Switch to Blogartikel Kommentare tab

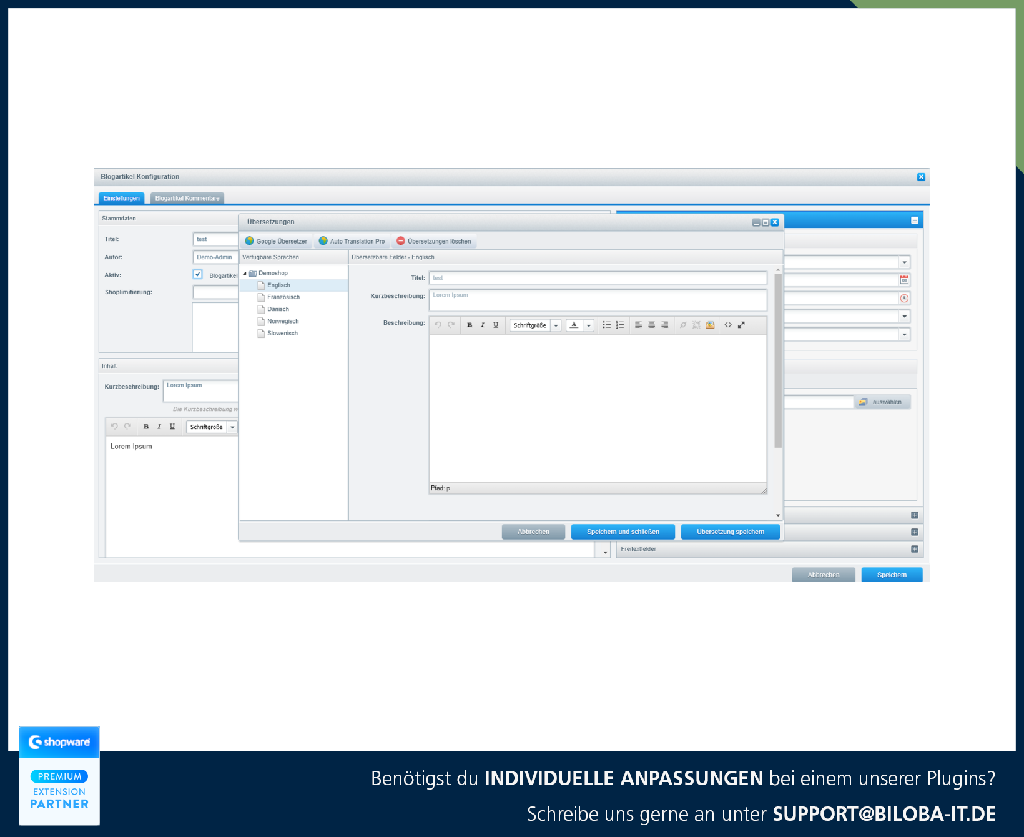click(187, 198)
